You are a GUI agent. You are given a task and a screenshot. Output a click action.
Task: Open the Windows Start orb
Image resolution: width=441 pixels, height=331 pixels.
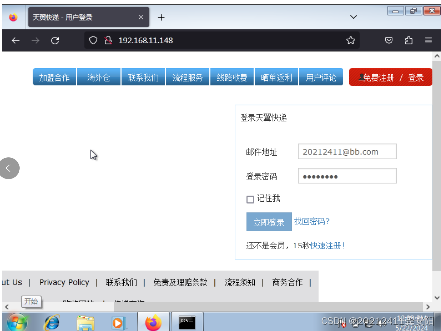pyautogui.click(x=17, y=322)
